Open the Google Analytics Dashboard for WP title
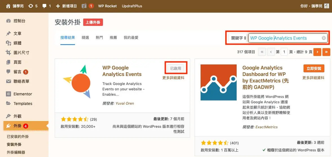 (x=265, y=78)
